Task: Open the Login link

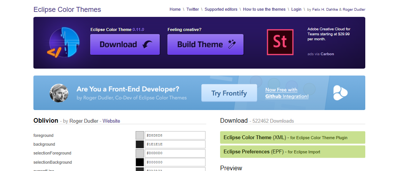Action: pyautogui.click(x=296, y=10)
